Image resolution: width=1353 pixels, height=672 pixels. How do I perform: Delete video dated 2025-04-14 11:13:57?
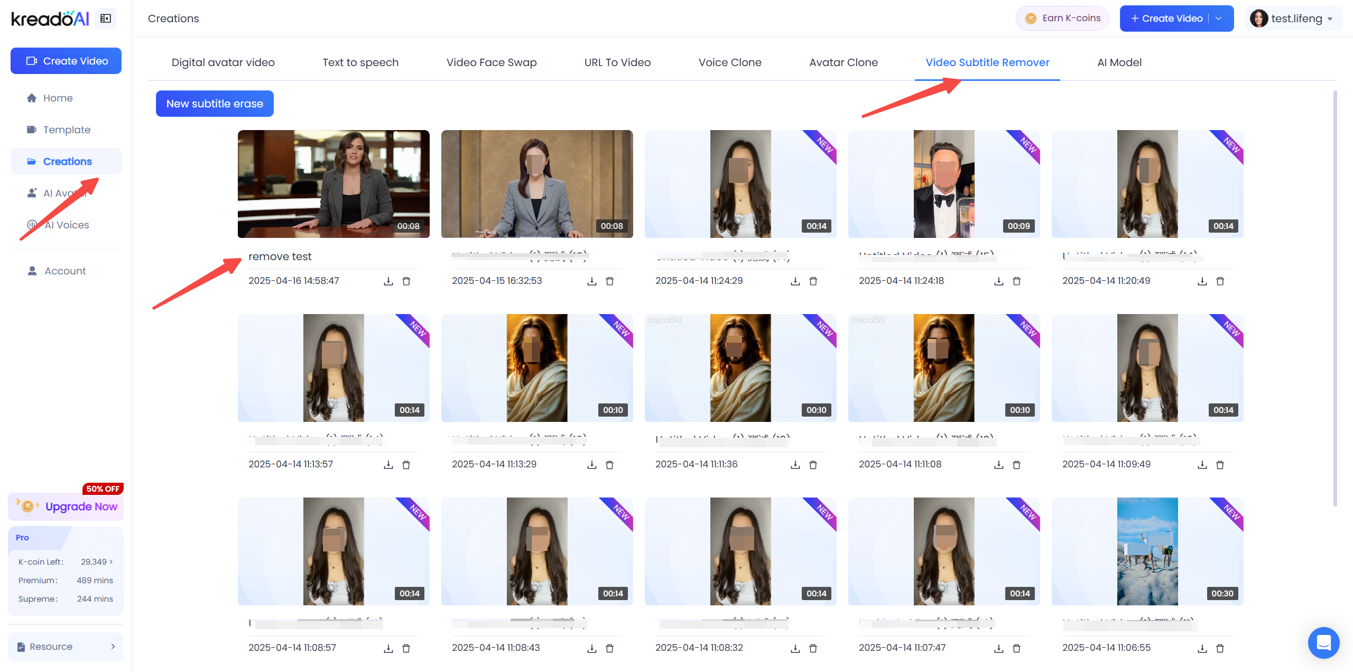406,465
